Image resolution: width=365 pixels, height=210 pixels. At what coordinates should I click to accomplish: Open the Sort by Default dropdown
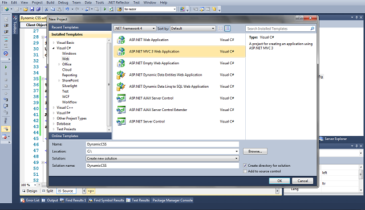[193, 28]
